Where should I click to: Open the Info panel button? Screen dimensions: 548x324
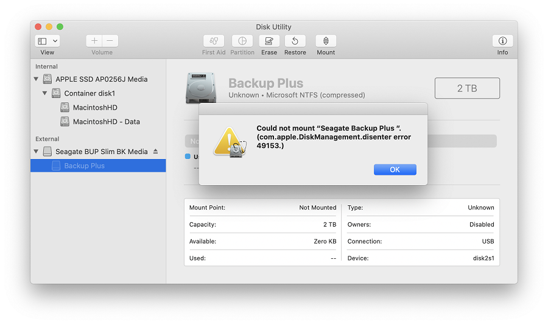click(x=502, y=41)
